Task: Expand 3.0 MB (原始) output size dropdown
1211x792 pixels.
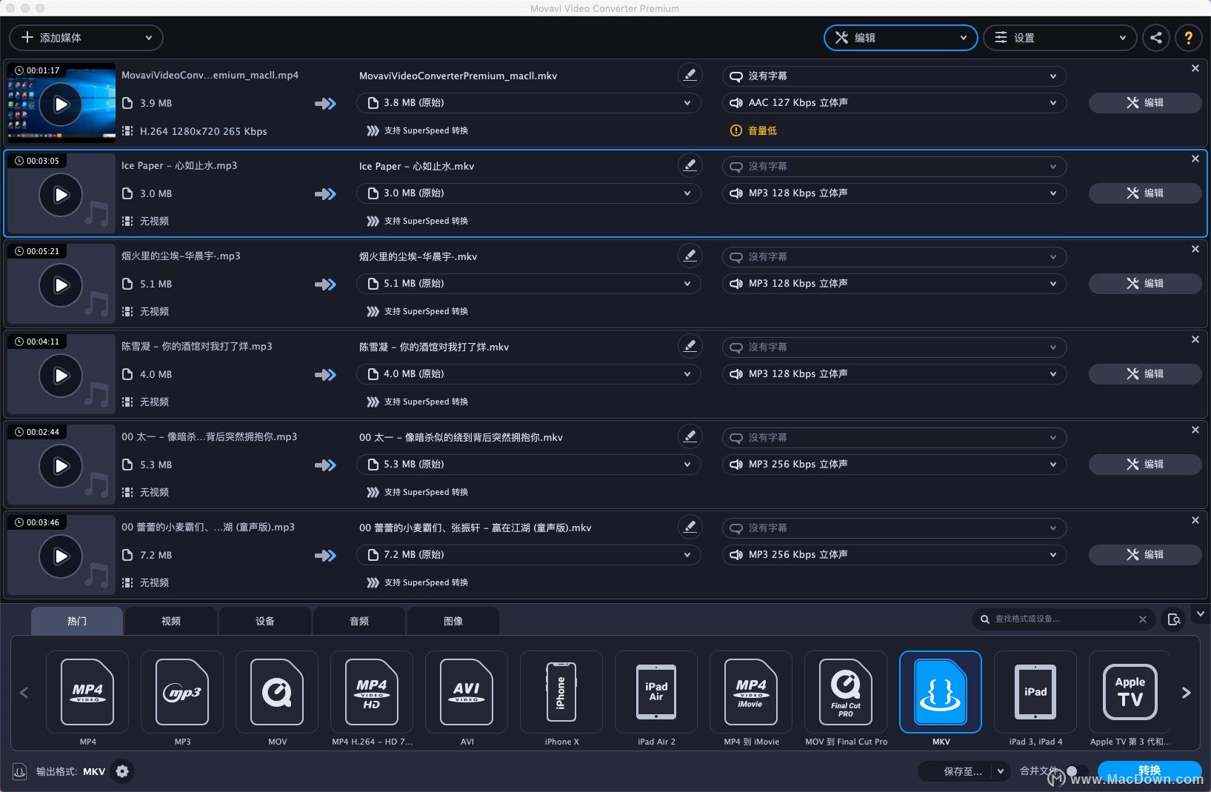Action: 529,193
